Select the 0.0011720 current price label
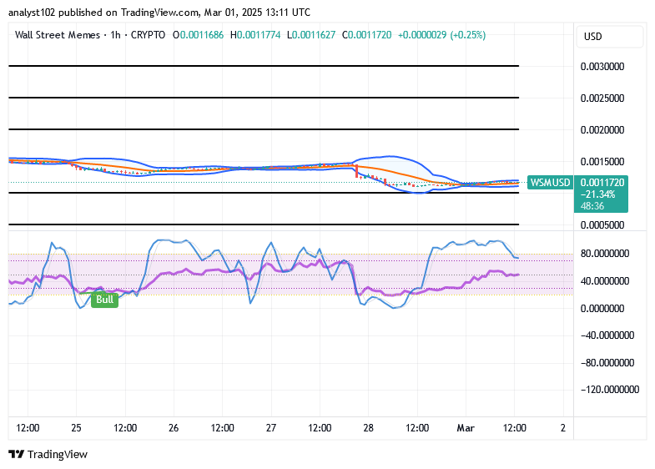This screenshot has width=655, height=469. pyautogui.click(x=602, y=183)
